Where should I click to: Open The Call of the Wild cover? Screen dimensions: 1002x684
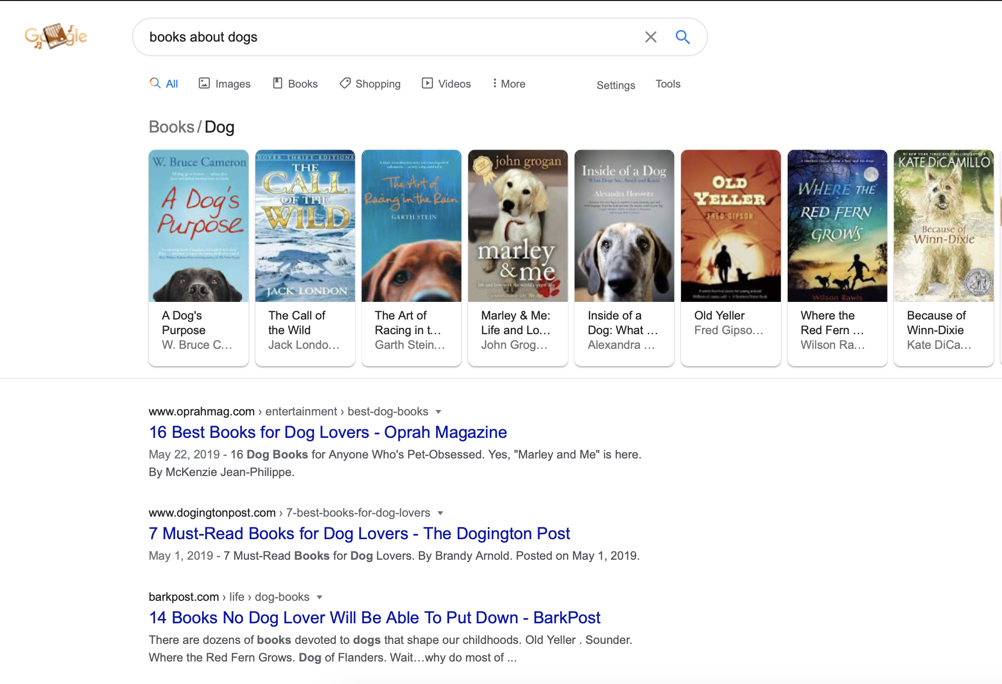tap(305, 226)
